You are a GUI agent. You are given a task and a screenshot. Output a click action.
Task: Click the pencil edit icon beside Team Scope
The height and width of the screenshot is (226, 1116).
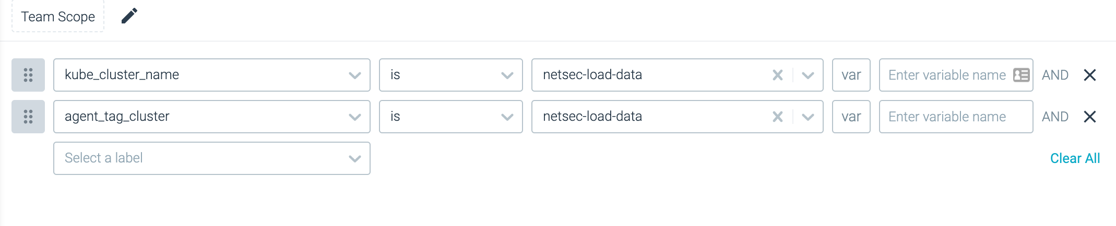(x=129, y=16)
